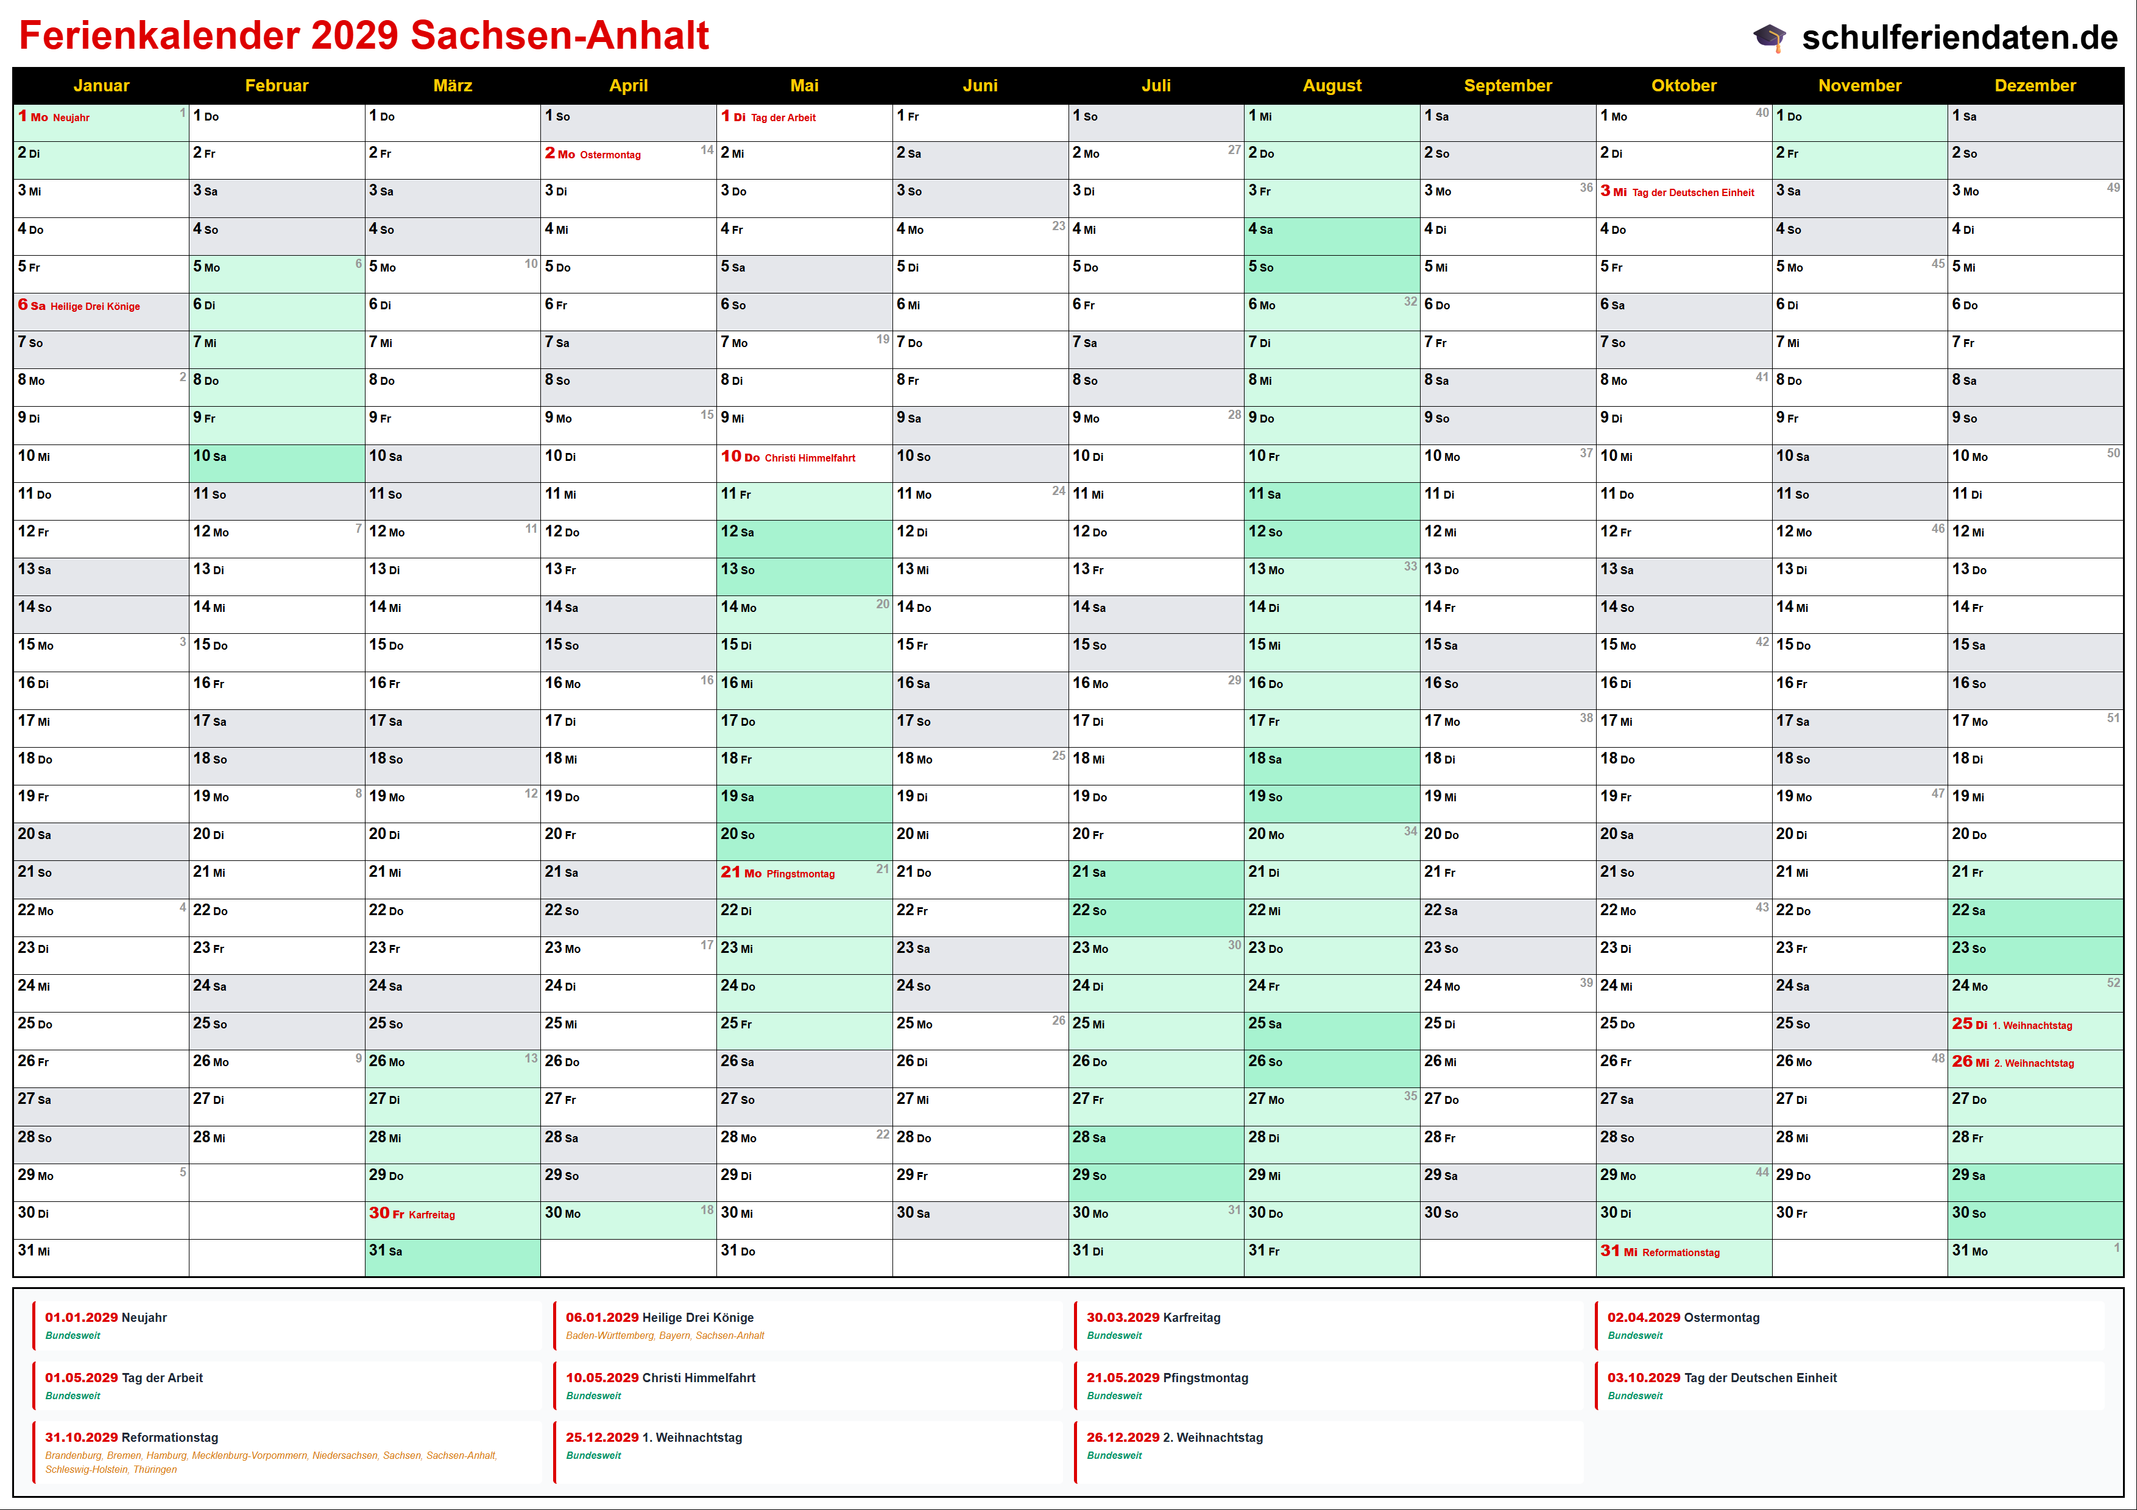Select the Januar month header

click(x=101, y=86)
